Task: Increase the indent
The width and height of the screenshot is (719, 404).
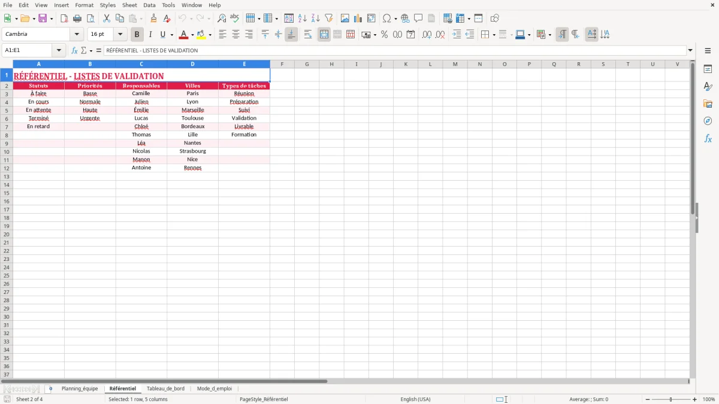Action: pyautogui.click(x=457, y=35)
